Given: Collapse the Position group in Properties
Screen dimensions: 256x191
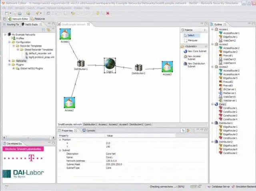Looking at the screenshot, I should [60, 139].
